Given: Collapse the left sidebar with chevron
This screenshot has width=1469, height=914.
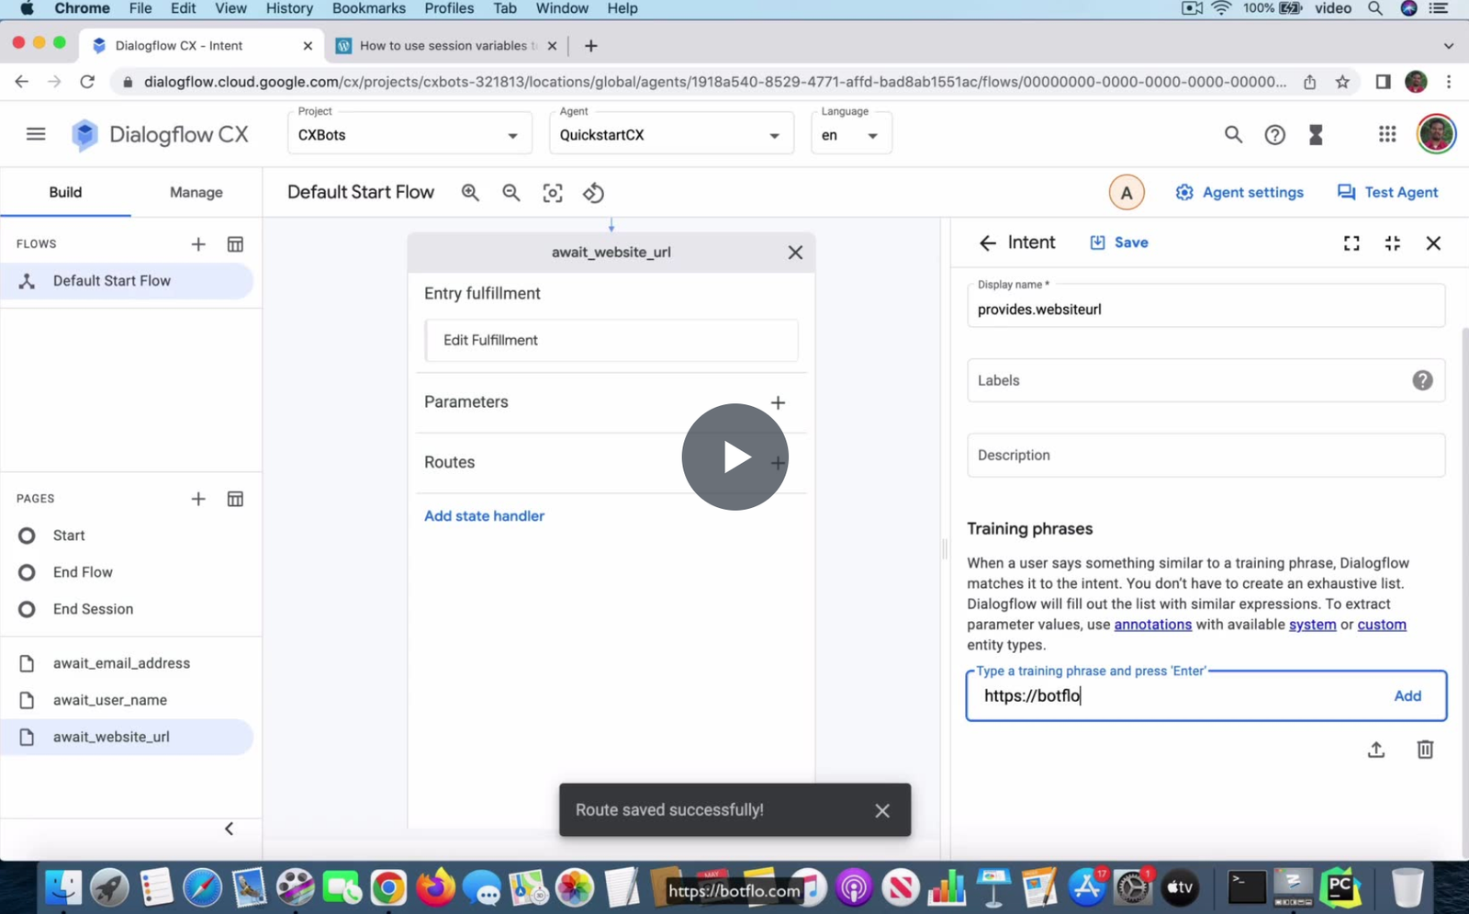Looking at the screenshot, I should [229, 829].
